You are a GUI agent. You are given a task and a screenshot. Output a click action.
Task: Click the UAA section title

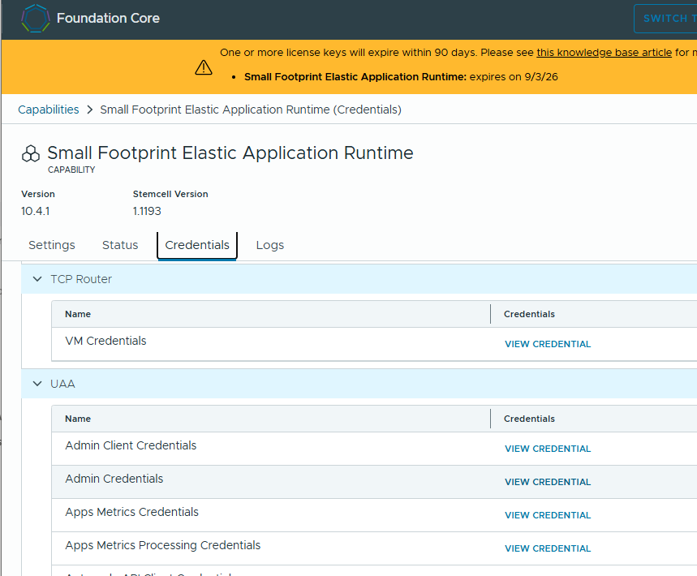click(62, 384)
